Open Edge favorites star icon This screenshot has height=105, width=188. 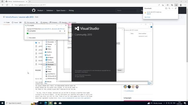click(x=167, y=5)
